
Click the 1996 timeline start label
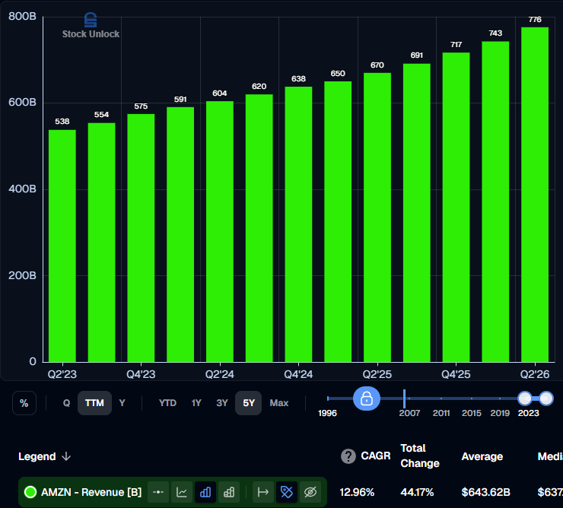pos(327,413)
